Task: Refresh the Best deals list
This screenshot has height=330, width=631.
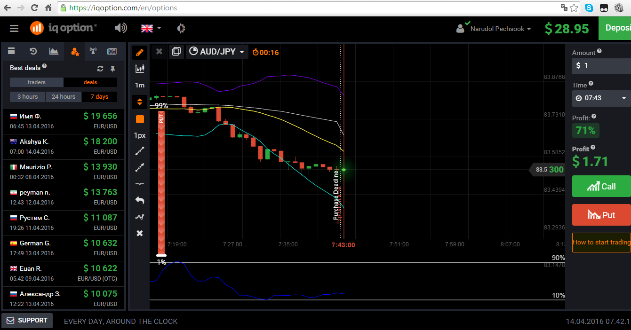Action: point(100,69)
